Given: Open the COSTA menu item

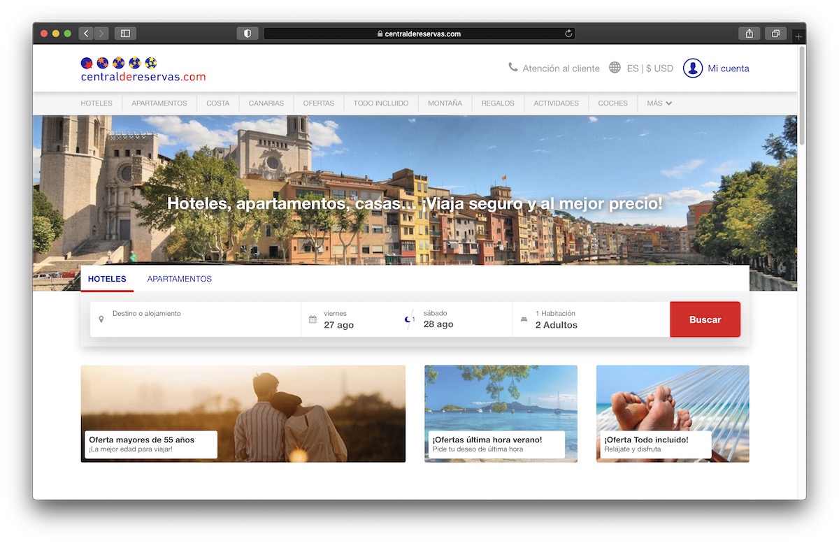Looking at the screenshot, I should pyautogui.click(x=217, y=103).
